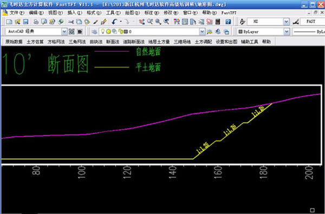The image size is (325, 214).
Task: Select the Zoom Realtime magnifier icon
Action: coord(150,22)
